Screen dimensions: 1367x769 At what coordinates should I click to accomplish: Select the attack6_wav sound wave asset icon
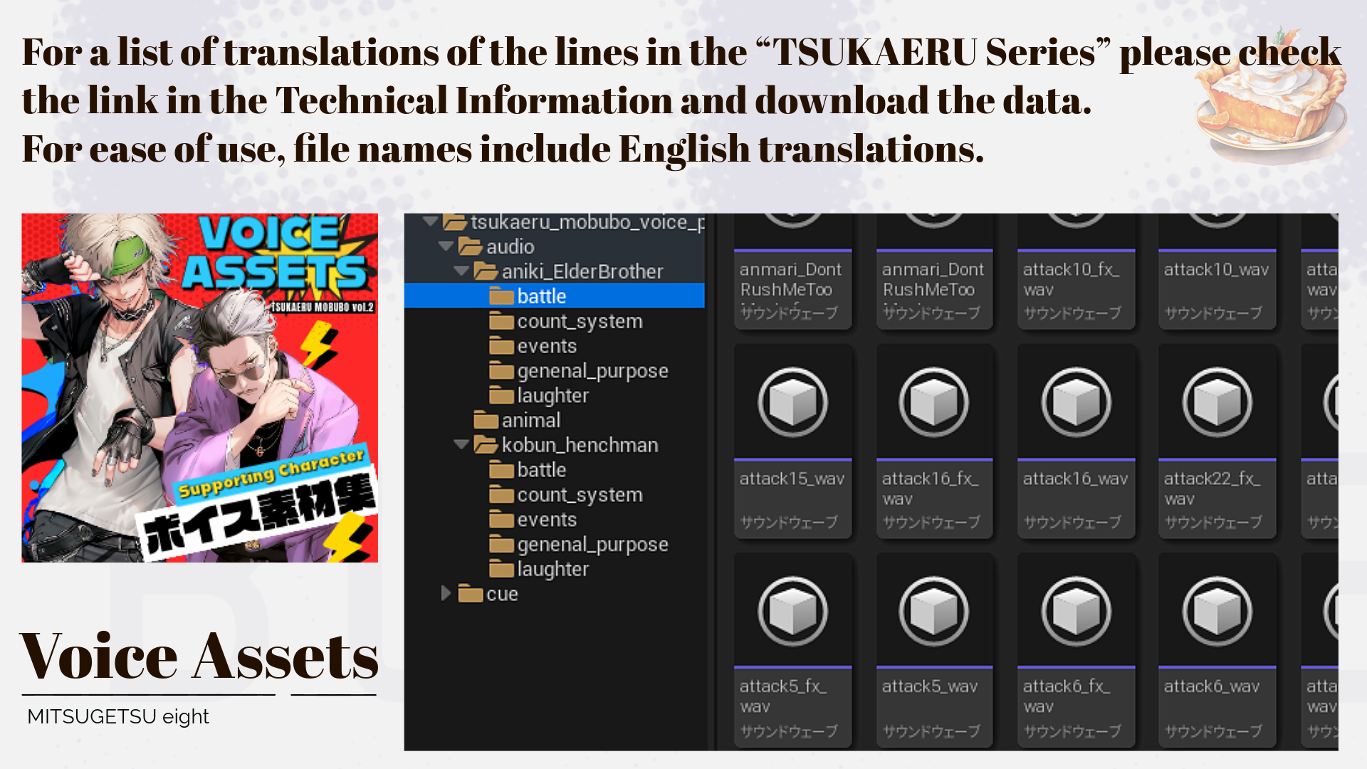coord(1217,611)
